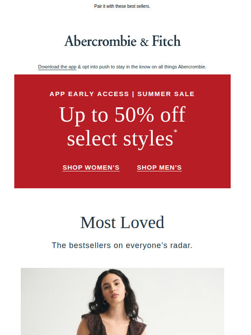Click the APP EARLY ACCESS label
The height and width of the screenshot is (335, 251).
click(89, 94)
